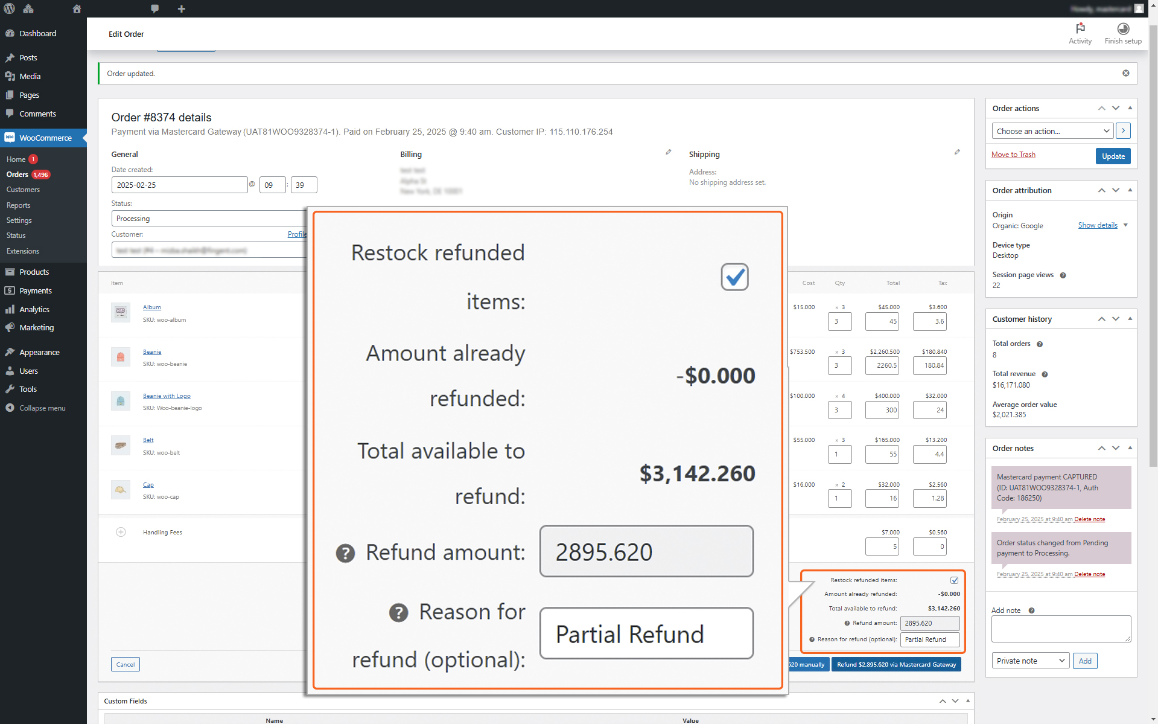Viewport: 1158px width, 724px height.
Task: Click the Update order button
Action: coord(1113,156)
